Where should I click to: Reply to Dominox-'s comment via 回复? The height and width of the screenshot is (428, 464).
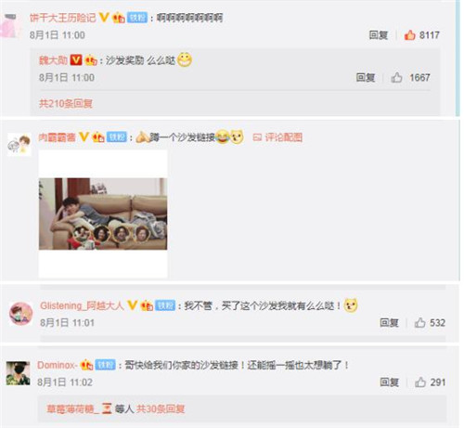pos(389,383)
